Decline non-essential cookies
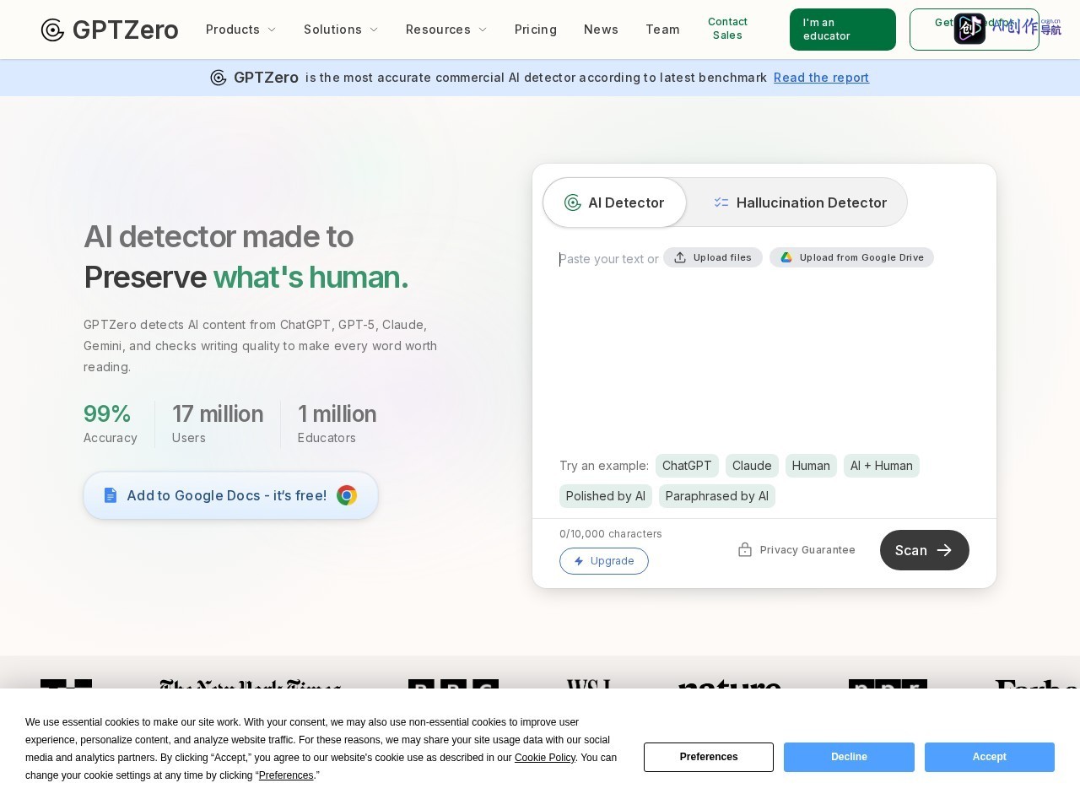 [x=849, y=757]
